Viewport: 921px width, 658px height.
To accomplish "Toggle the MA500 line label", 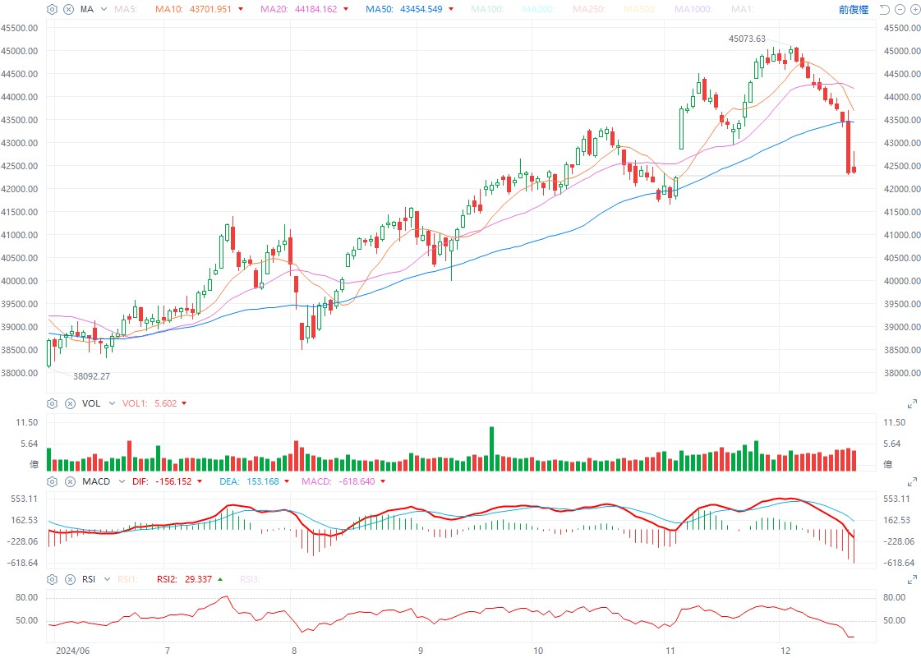I will coord(640,9).
